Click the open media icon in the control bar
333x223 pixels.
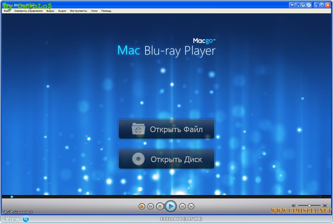click(142, 206)
